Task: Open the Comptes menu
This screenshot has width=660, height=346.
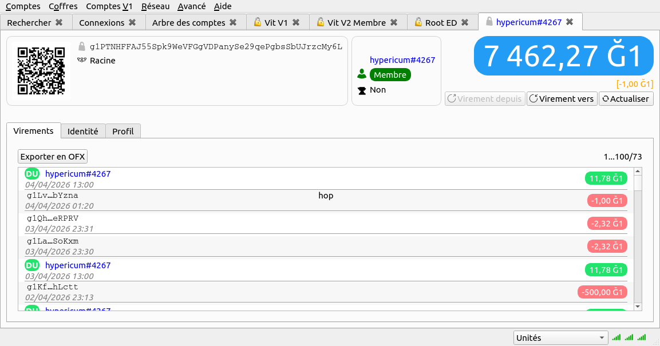Action: click(x=23, y=6)
